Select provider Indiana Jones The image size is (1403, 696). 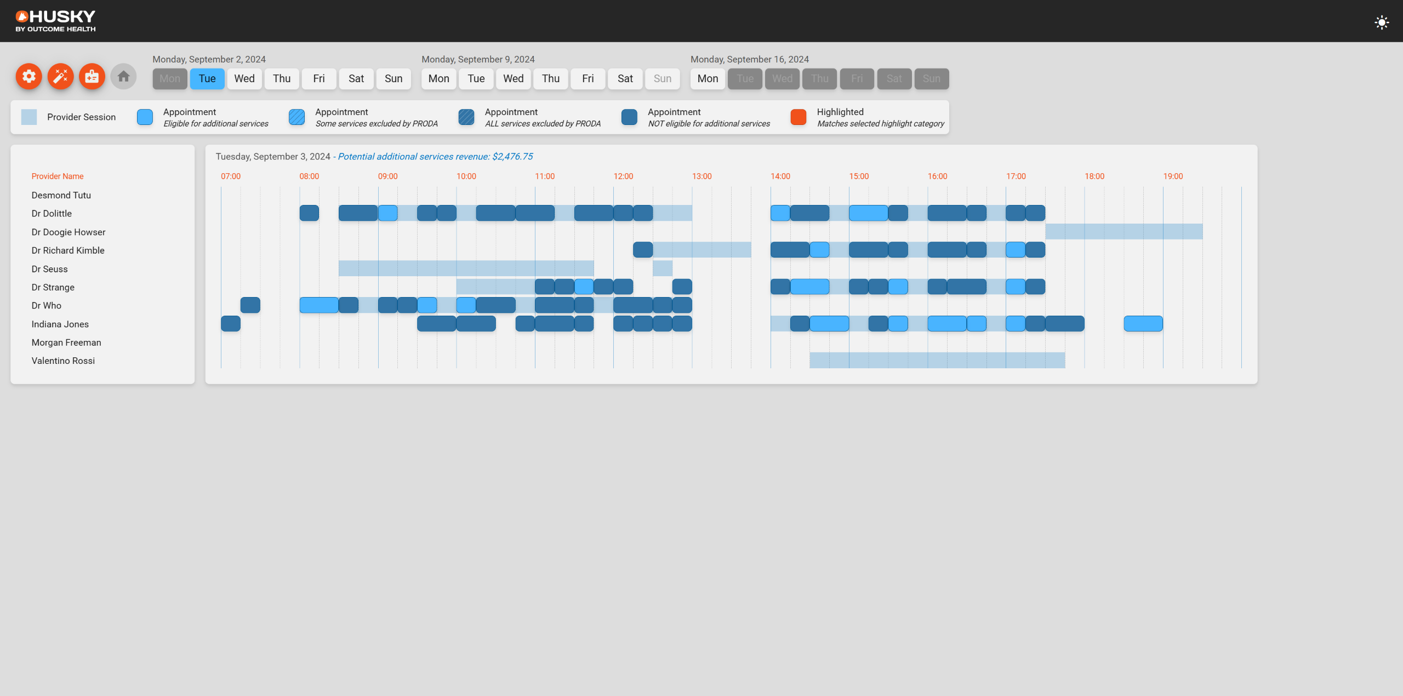[60, 324]
